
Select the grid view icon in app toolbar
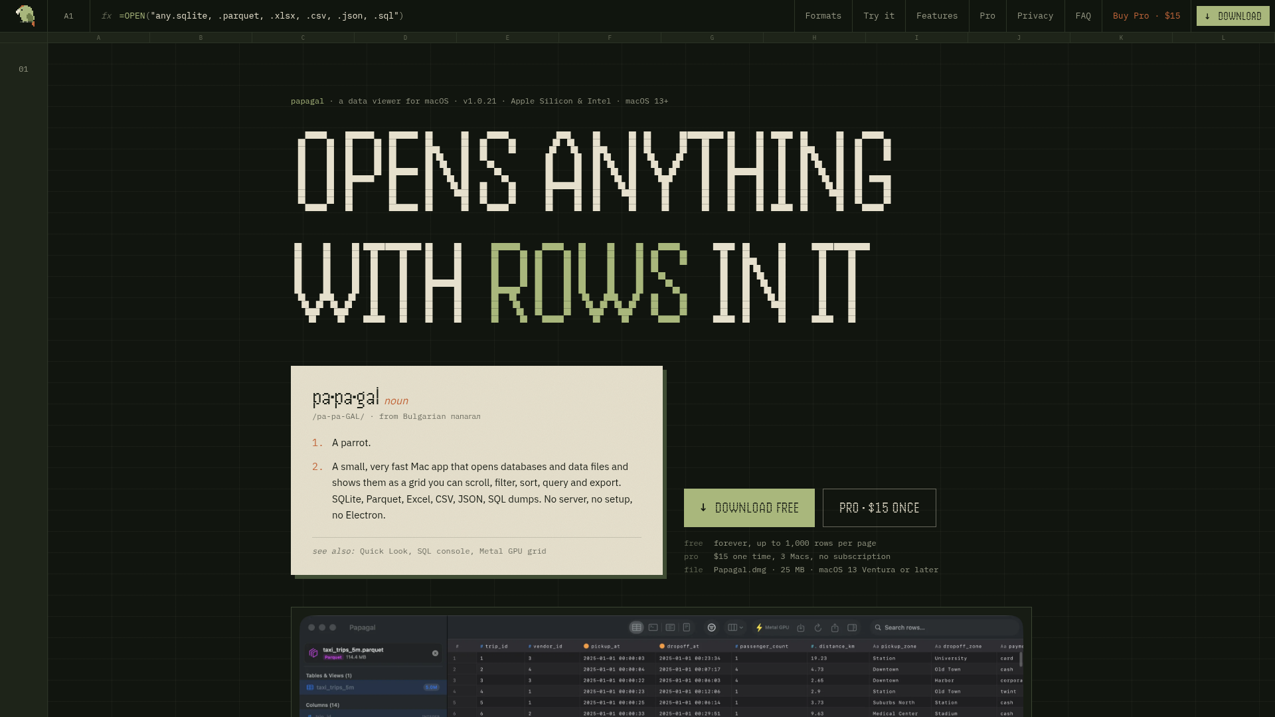click(x=636, y=627)
